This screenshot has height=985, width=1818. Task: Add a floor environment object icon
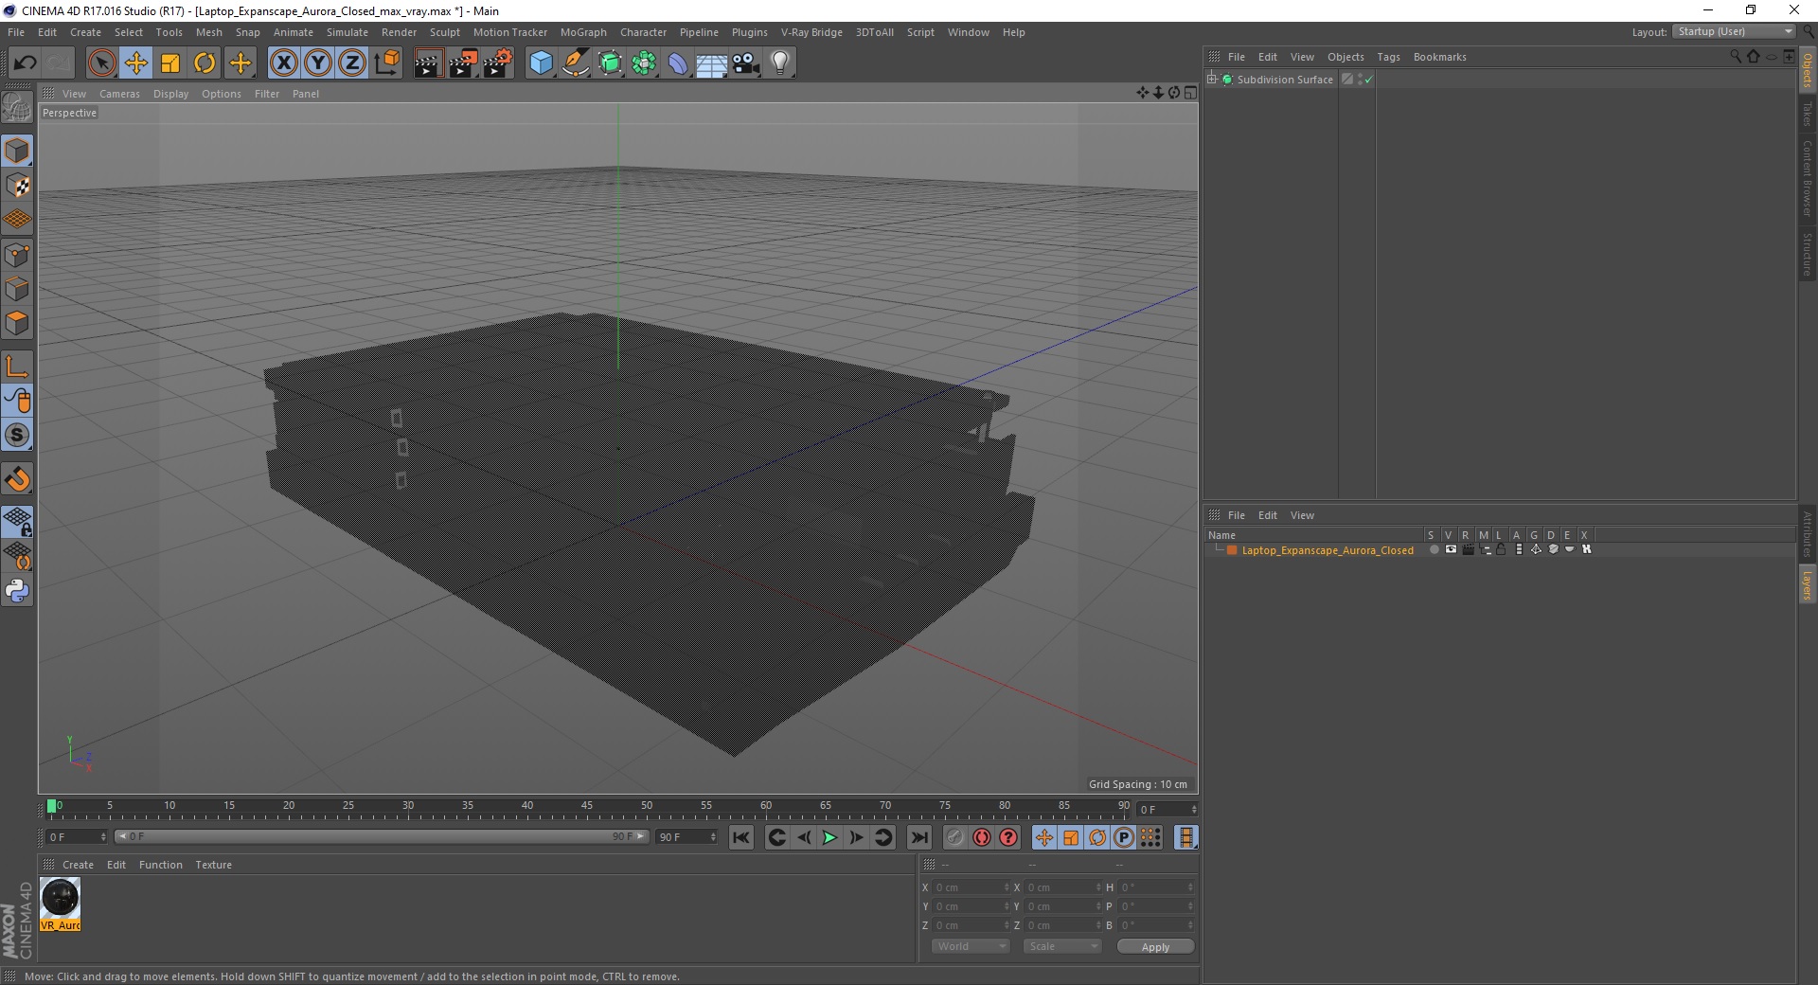[x=711, y=63]
